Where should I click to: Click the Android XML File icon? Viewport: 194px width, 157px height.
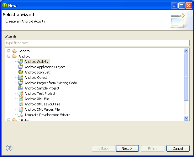click(21, 99)
